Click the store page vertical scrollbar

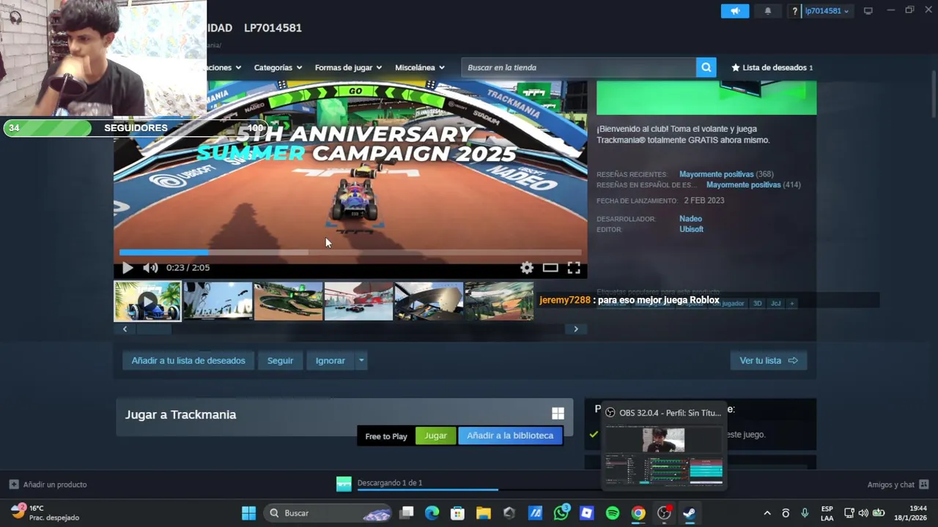point(934,94)
